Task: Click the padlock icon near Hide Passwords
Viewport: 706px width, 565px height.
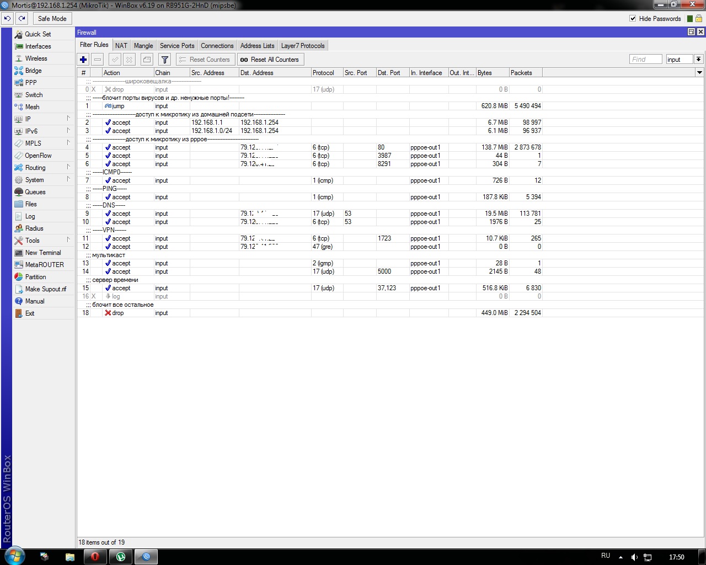Action: [699, 18]
